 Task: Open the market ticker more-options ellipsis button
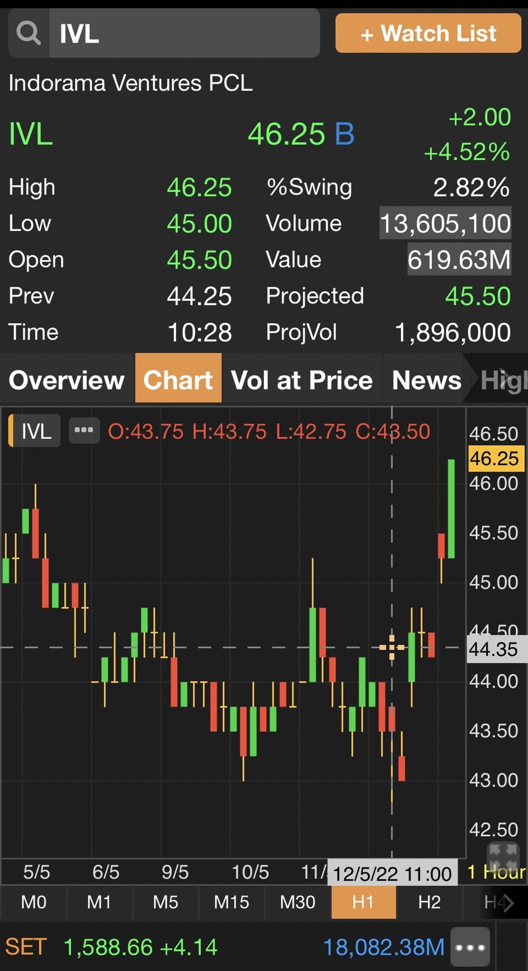tap(470, 948)
